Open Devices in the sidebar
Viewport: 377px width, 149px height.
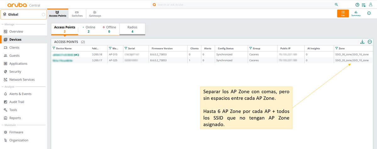24,39
